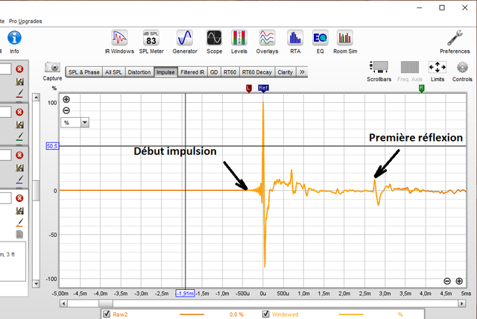
Task: Open the Info panel
Action: [14, 42]
